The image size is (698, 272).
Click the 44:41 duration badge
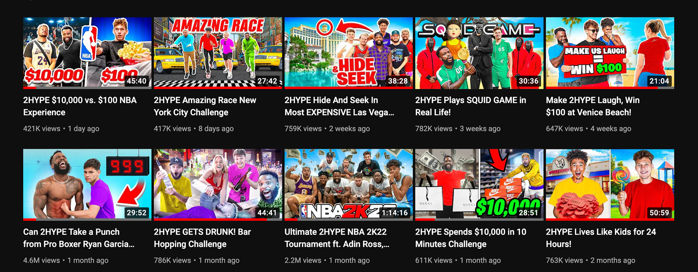[267, 213]
